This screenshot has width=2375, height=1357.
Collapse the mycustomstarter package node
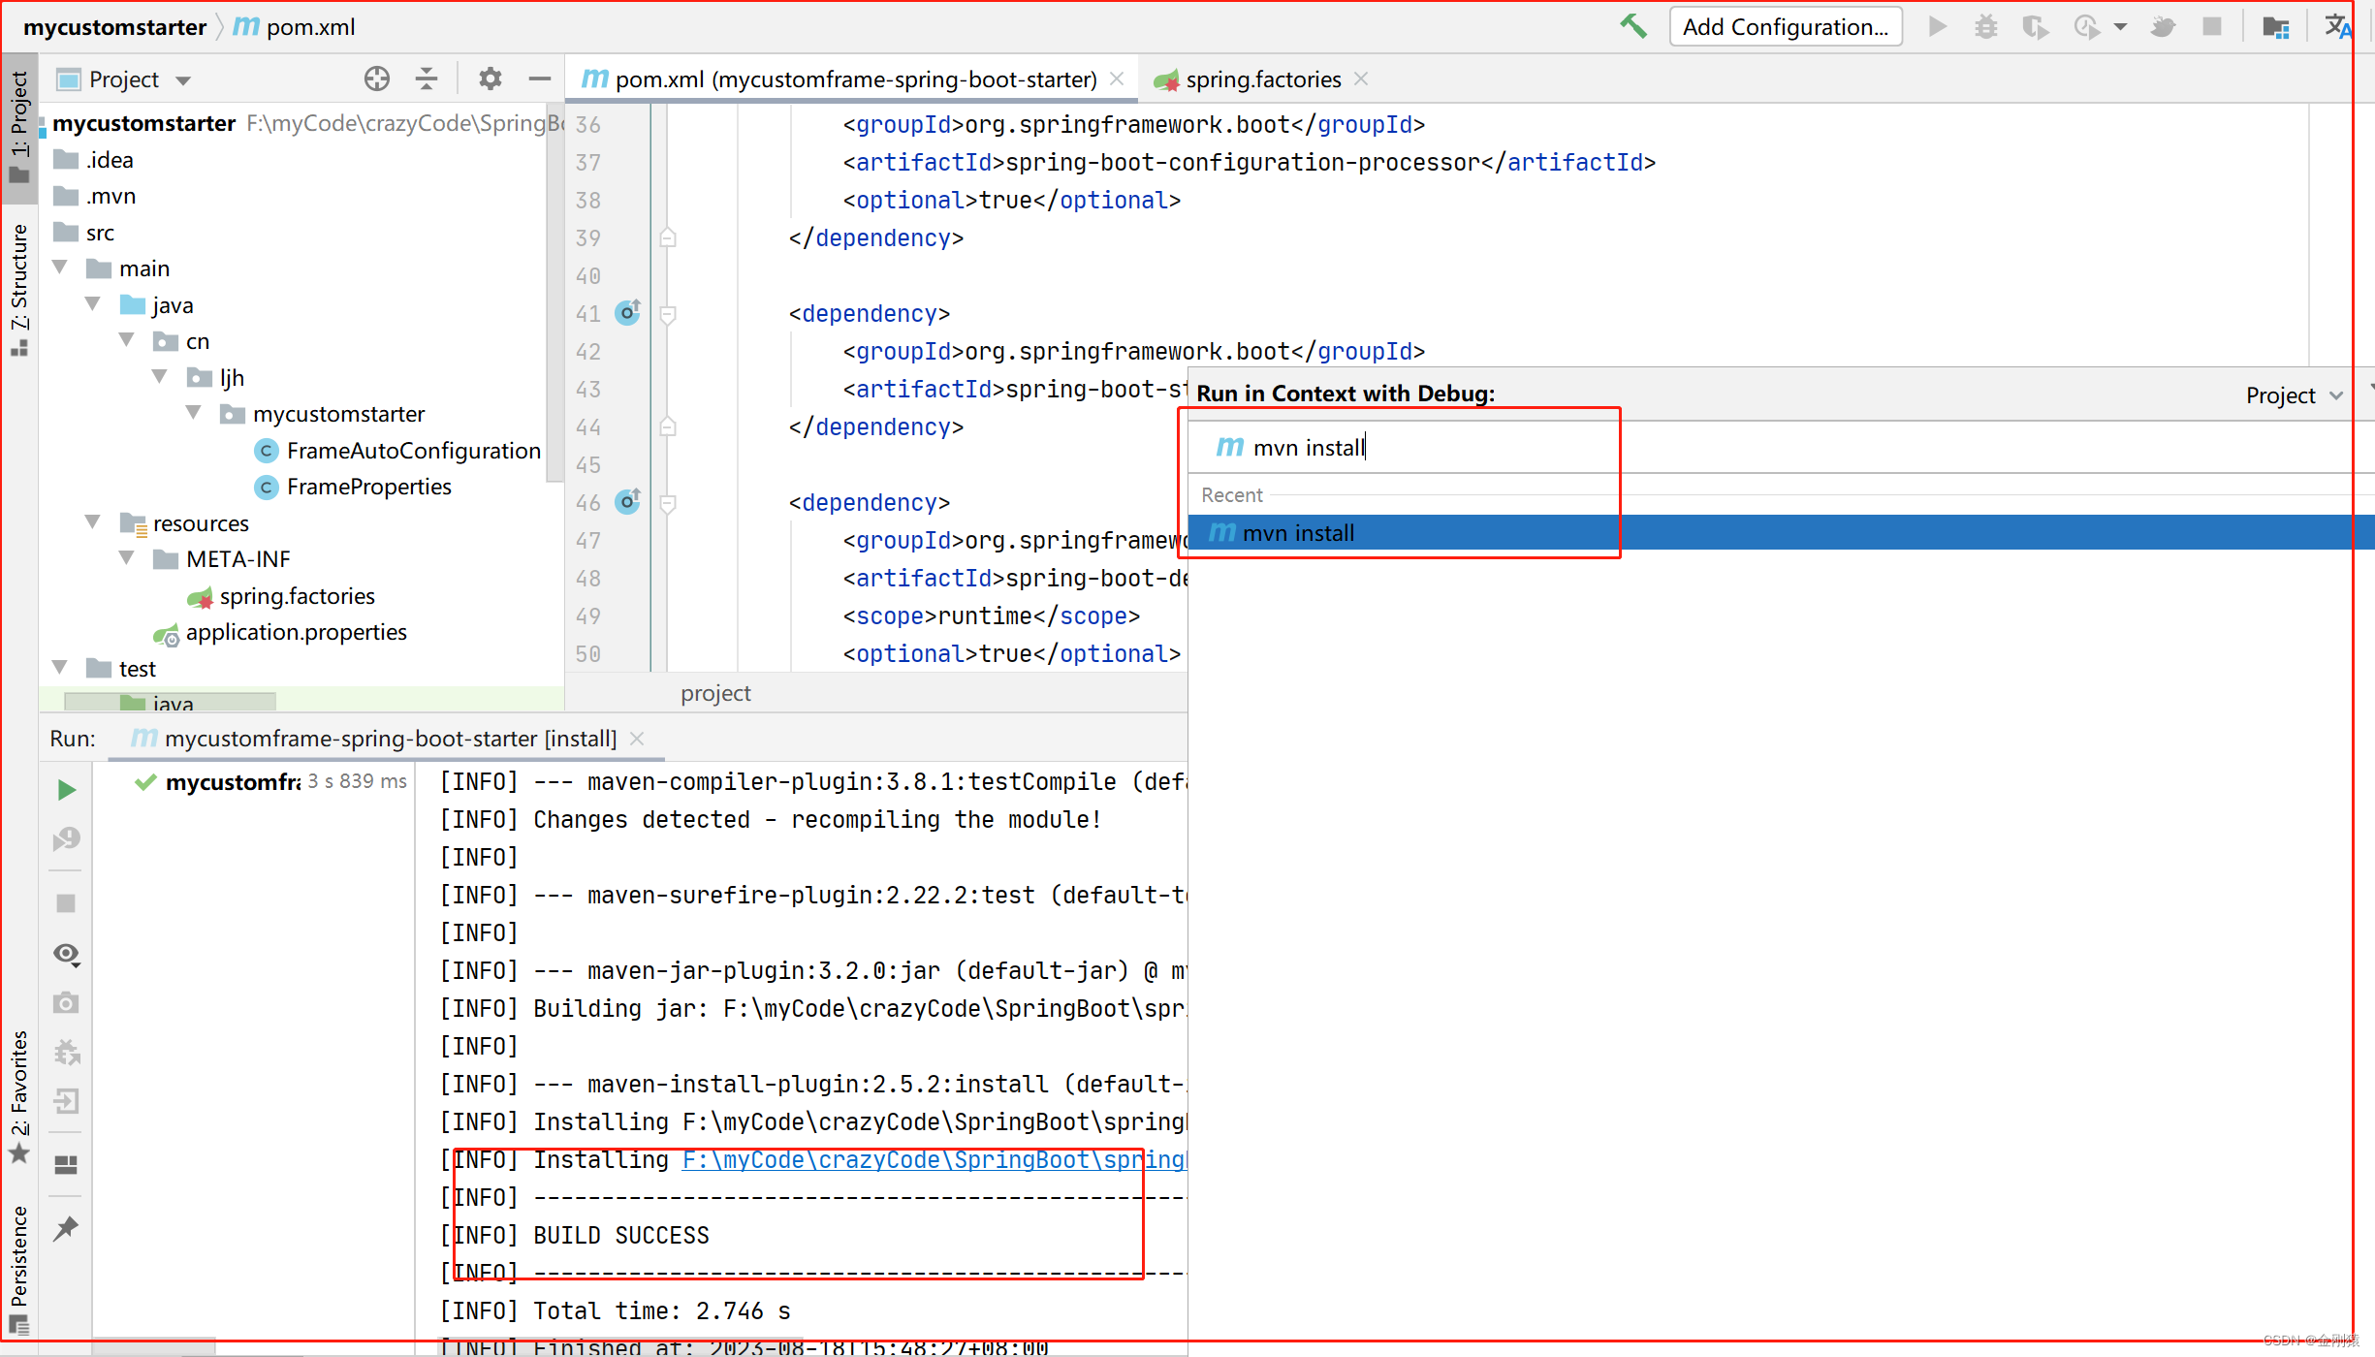[x=194, y=413]
